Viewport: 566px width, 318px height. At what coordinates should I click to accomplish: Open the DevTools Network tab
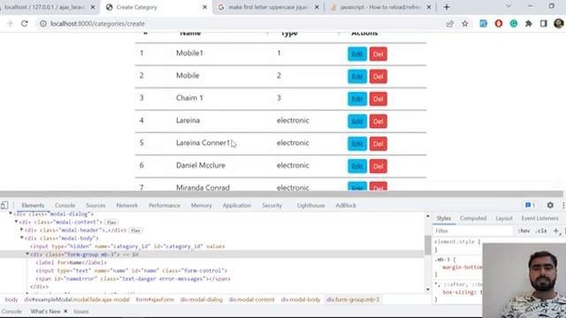(127, 206)
